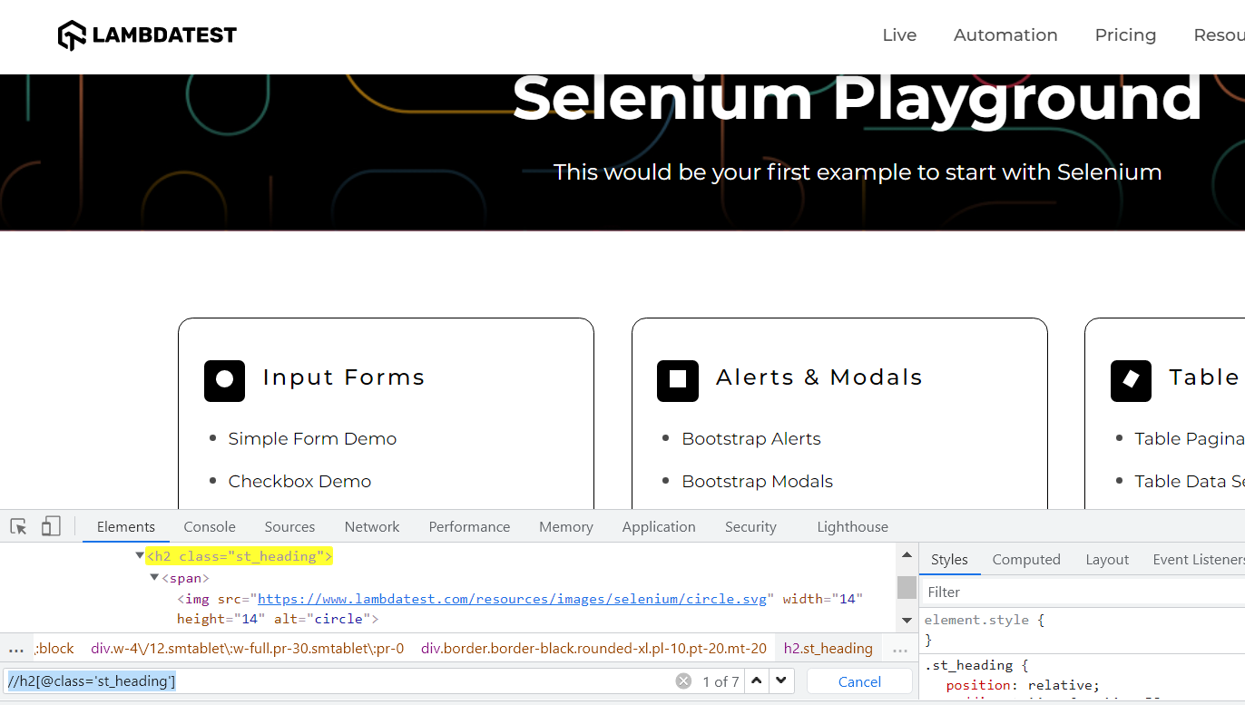Open the Lighthouse tab

click(853, 526)
